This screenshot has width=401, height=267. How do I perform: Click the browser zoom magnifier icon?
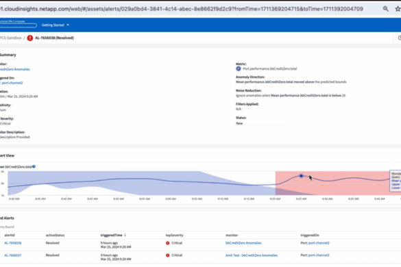pyautogui.click(x=386, y=9)
